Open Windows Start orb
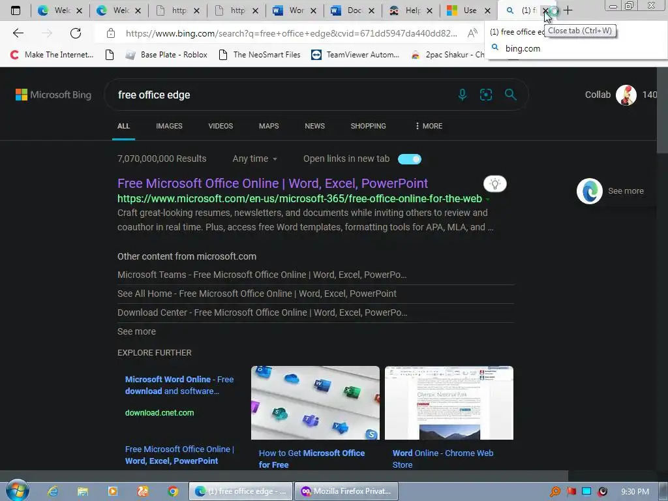Viewport: 668px width, 501px height. (18, 491)
